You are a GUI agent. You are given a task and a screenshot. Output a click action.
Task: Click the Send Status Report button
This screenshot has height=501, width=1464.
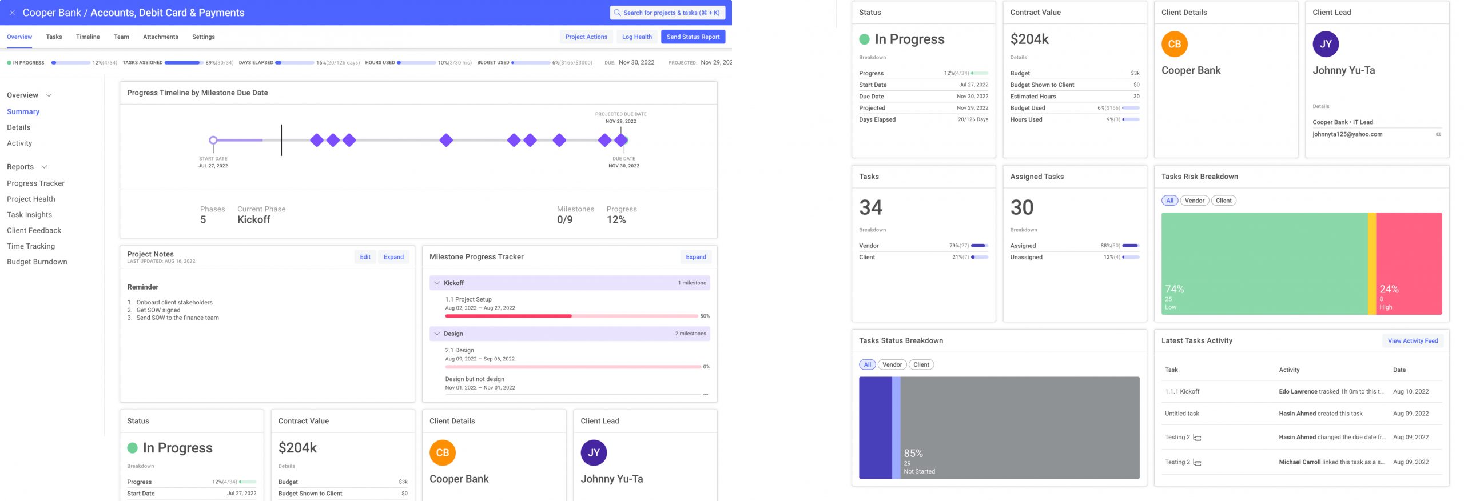pyautogui.click(x=693, y=37)
